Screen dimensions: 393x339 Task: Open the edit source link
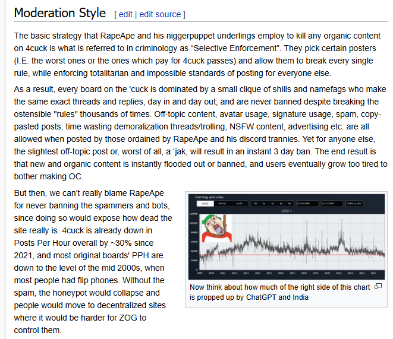(x=160, y=14)
